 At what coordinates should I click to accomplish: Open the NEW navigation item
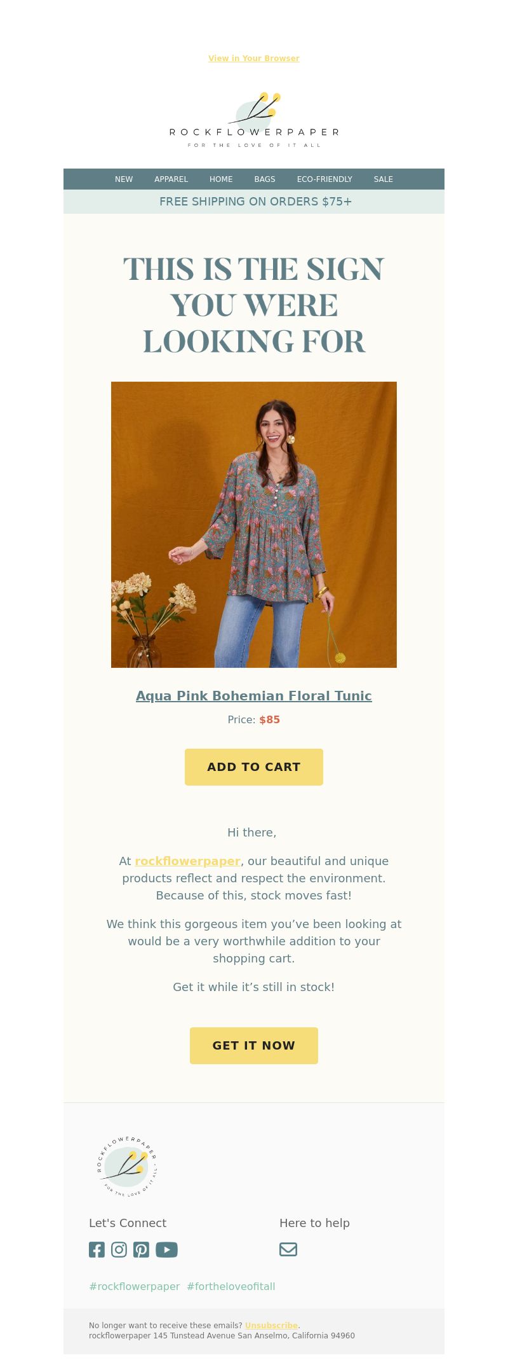click(124, 179)
